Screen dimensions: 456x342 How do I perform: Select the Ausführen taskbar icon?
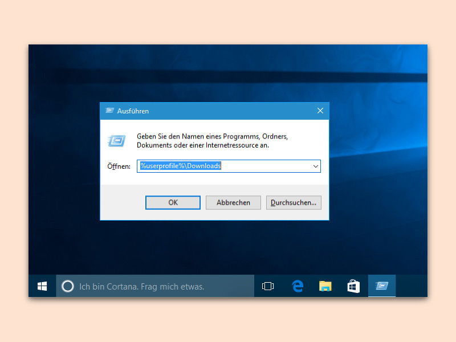tap(382, 286)
